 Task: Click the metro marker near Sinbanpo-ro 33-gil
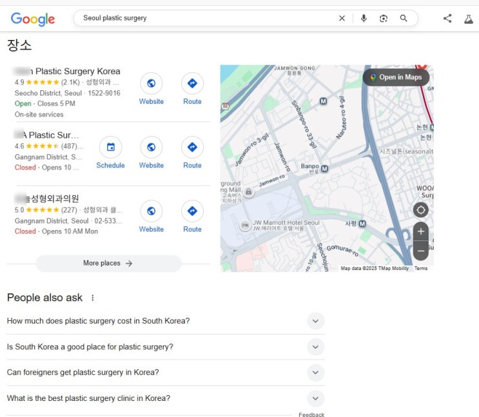tap(323, 101)
